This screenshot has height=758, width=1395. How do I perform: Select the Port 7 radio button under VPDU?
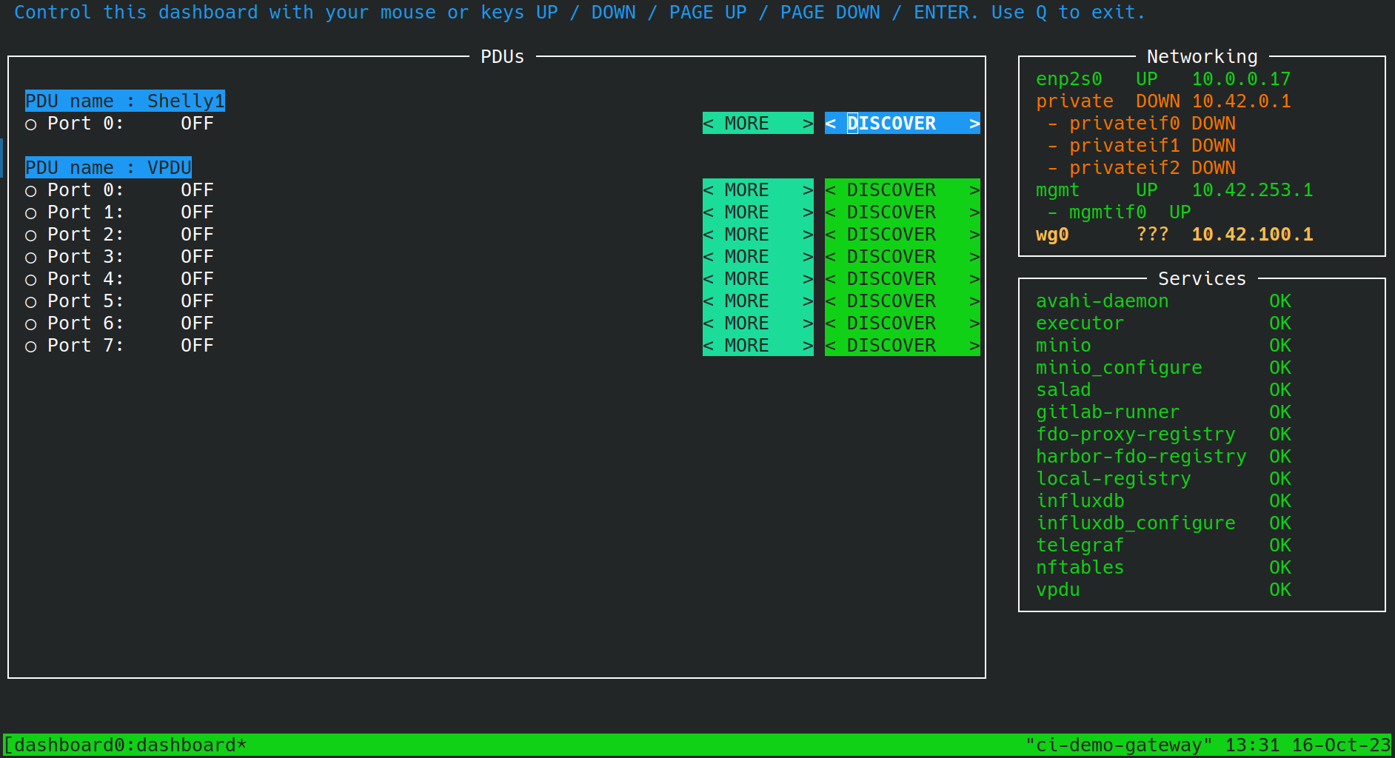click(x=31, y=345)
